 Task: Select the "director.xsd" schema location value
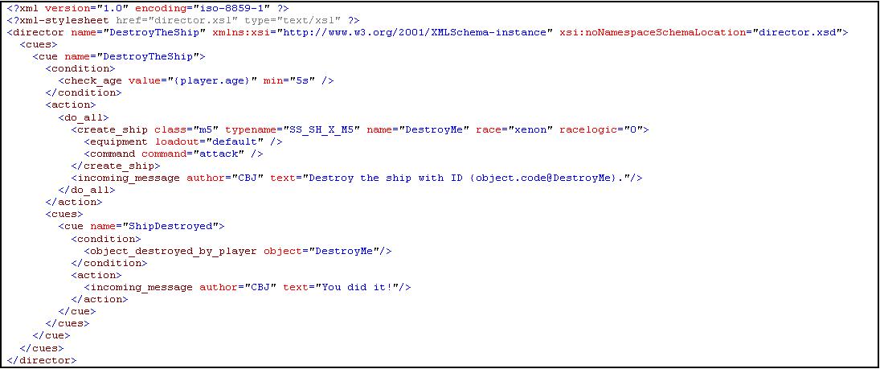[x=797, y=32]
